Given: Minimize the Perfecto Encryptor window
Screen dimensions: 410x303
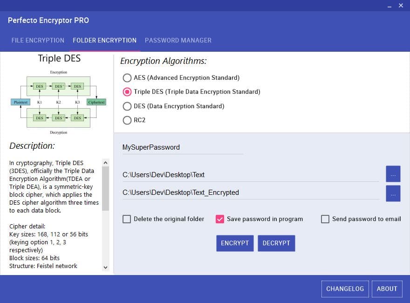Looking at the screenshot, I should [389, 6].
